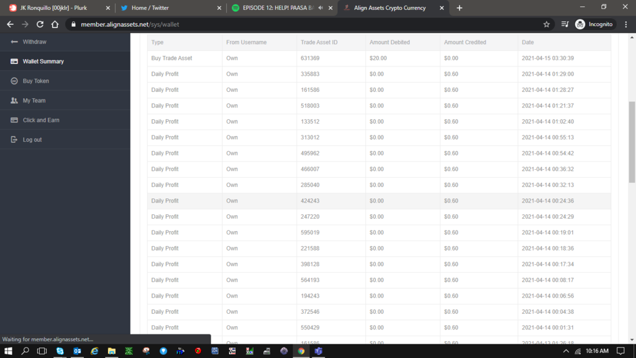Viewport: 636px width, 358px height.
Task: Click the Withdraw arrow icon in sidebar
Action: pos(14,42)
